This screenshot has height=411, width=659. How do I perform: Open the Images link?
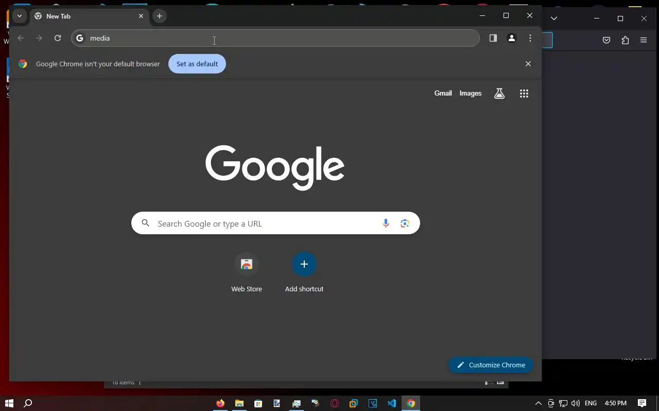pyautogui.click(x=471, y=93)
